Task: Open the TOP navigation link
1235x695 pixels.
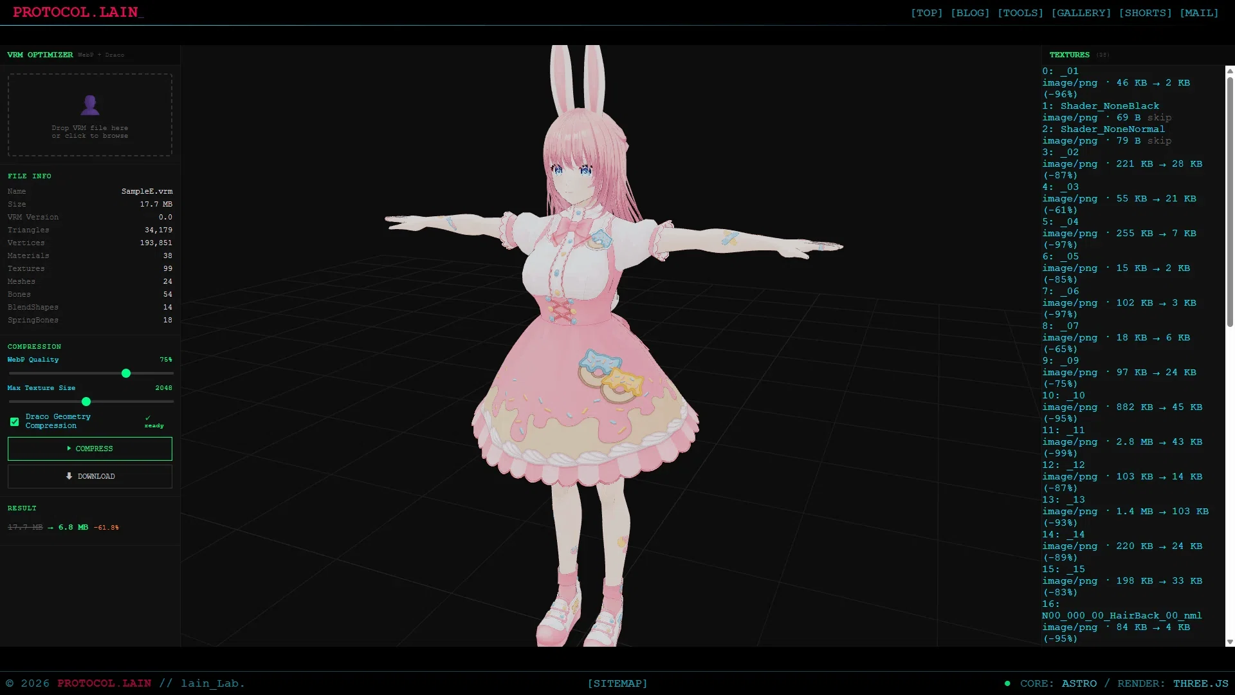Action: 926,13
